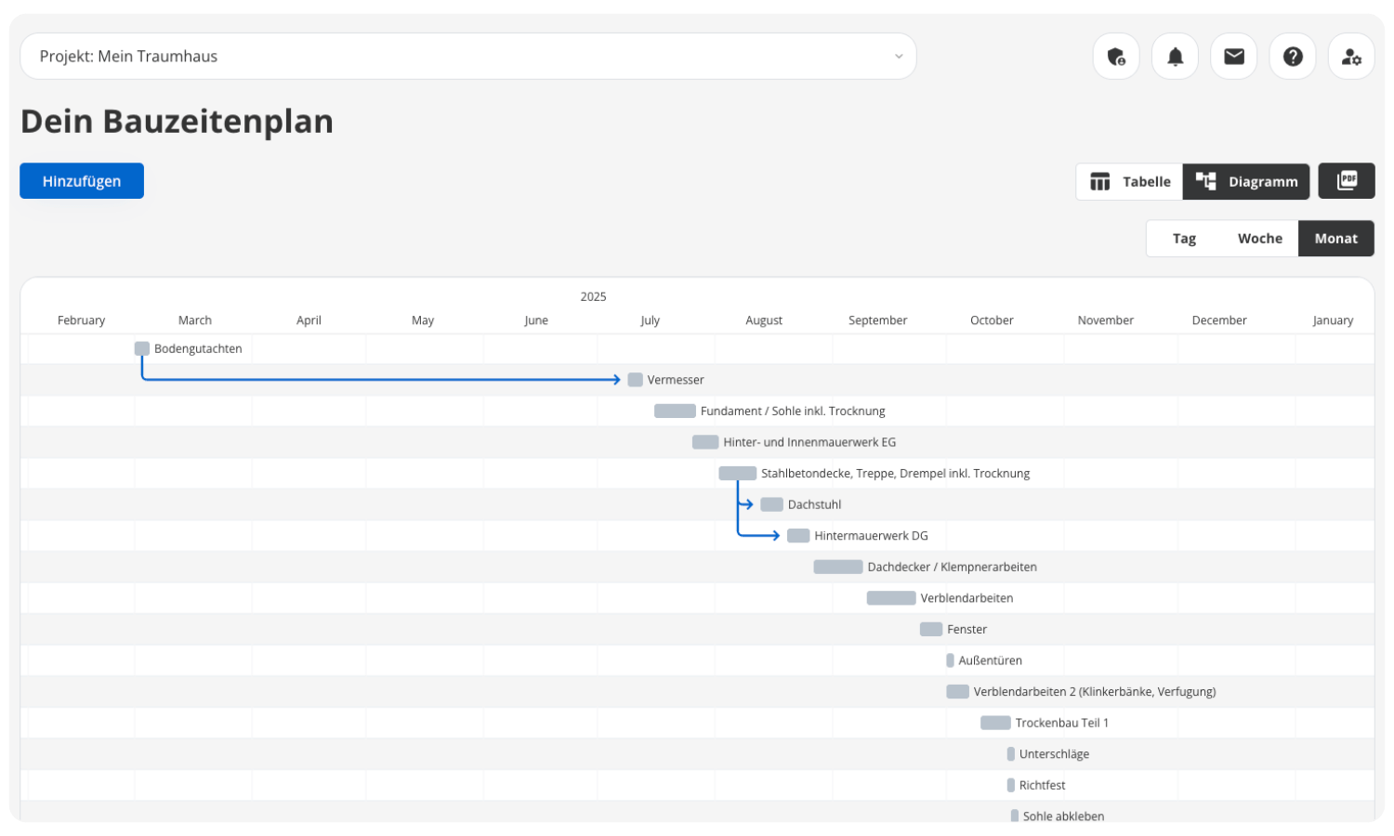Set timeline scale to Woche
Screen dimensions: 1394x836
coord(1259,239)
